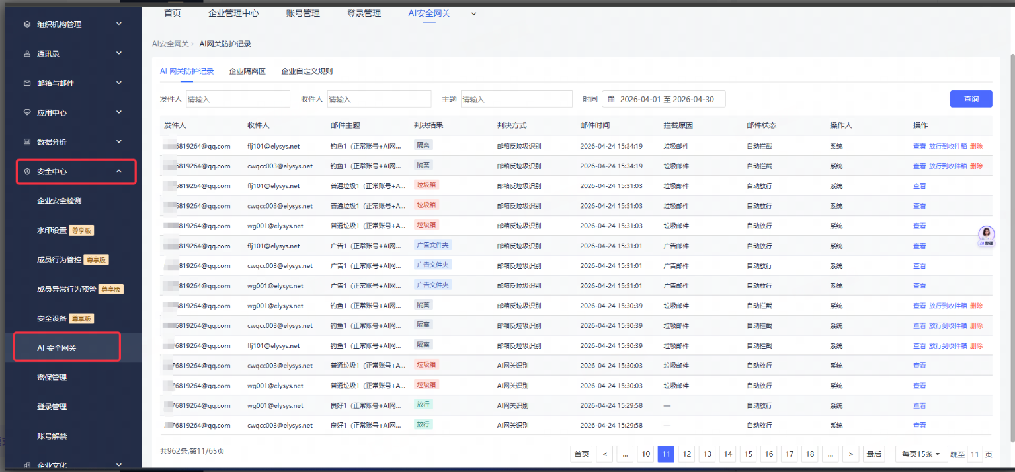The width and height of the screenshot is (1015, 472).
Task: Open the 每页15条 page size dropdown
Action: [x=922, y=454]
